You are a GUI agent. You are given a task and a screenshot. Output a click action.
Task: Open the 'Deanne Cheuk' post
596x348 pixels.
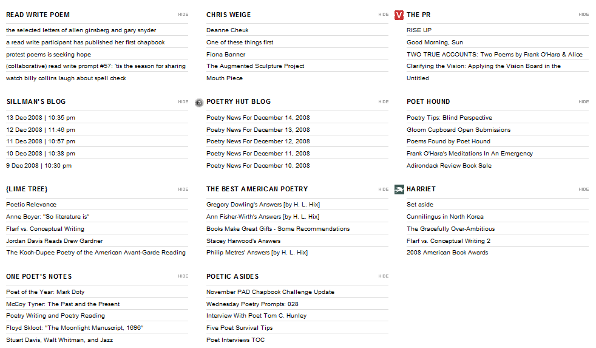[x=228, y=30]
